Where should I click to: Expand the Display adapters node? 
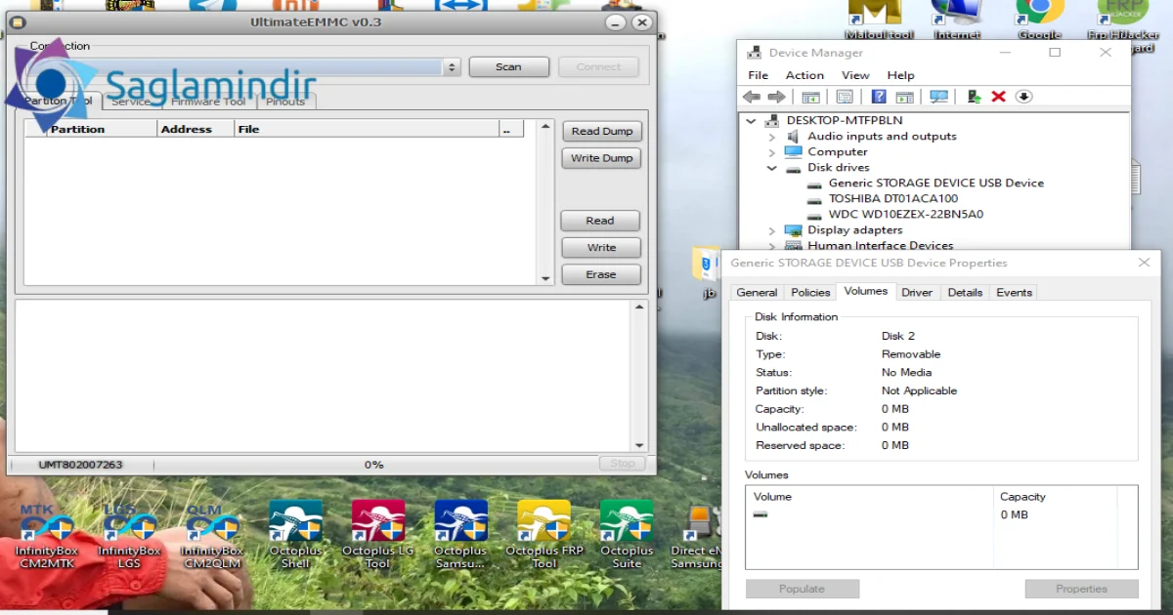pos(771,230)
